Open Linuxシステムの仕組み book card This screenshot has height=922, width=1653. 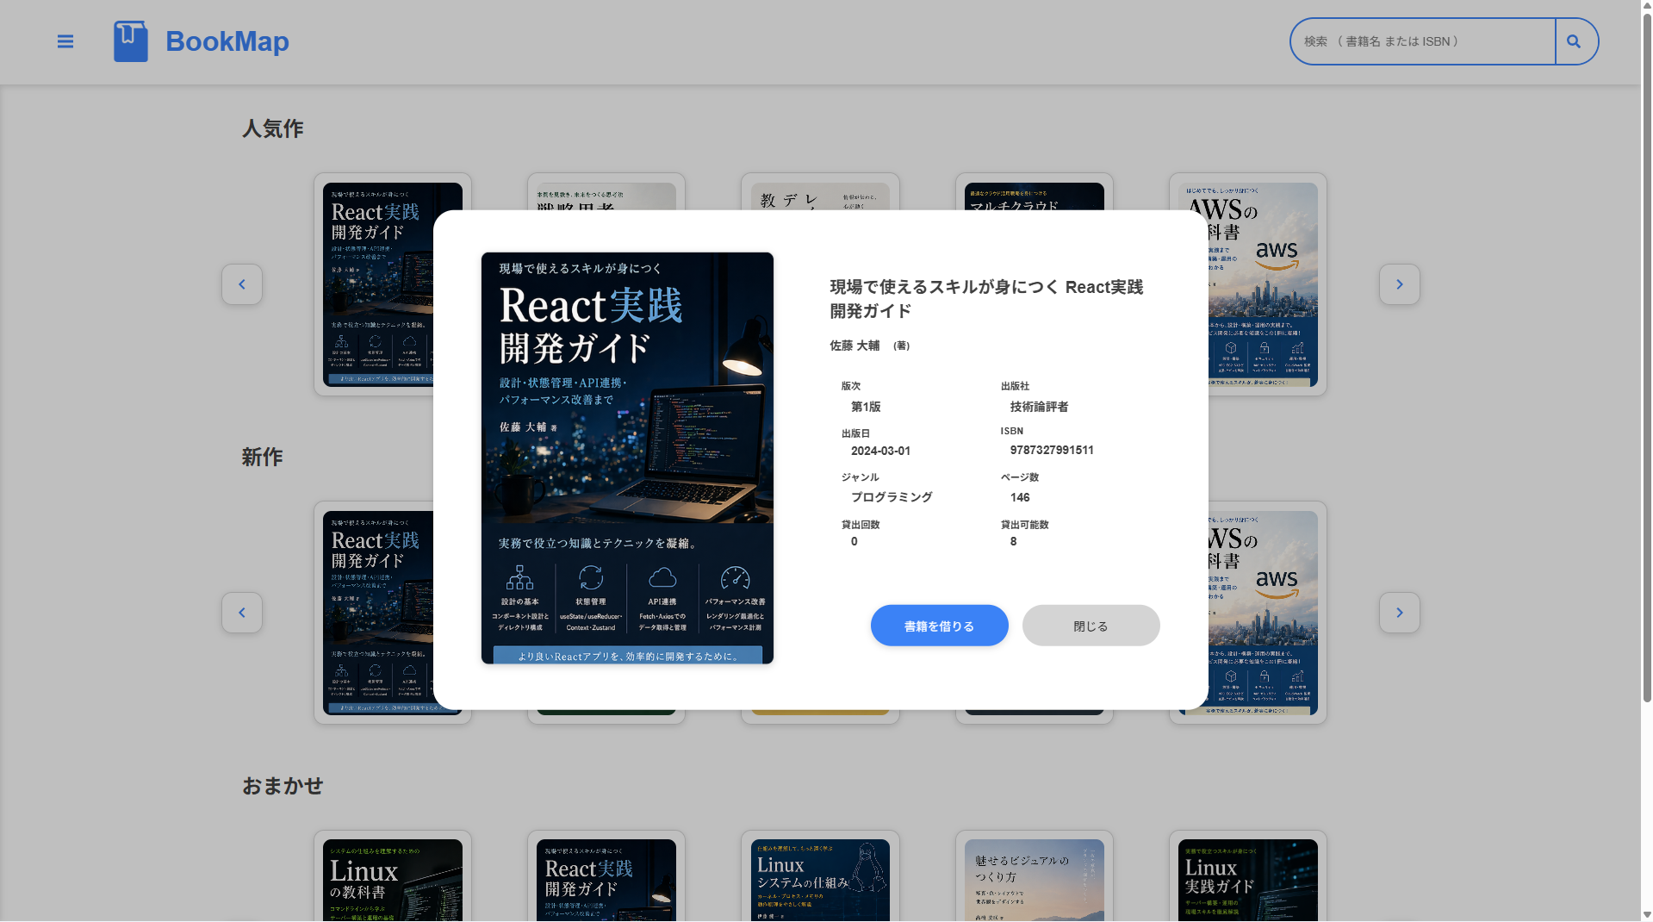tap(820, 876)
